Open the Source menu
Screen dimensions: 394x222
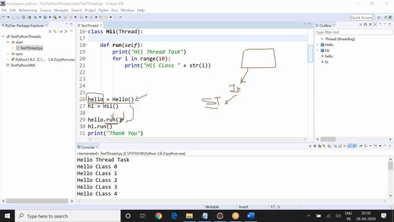[46, 10]
